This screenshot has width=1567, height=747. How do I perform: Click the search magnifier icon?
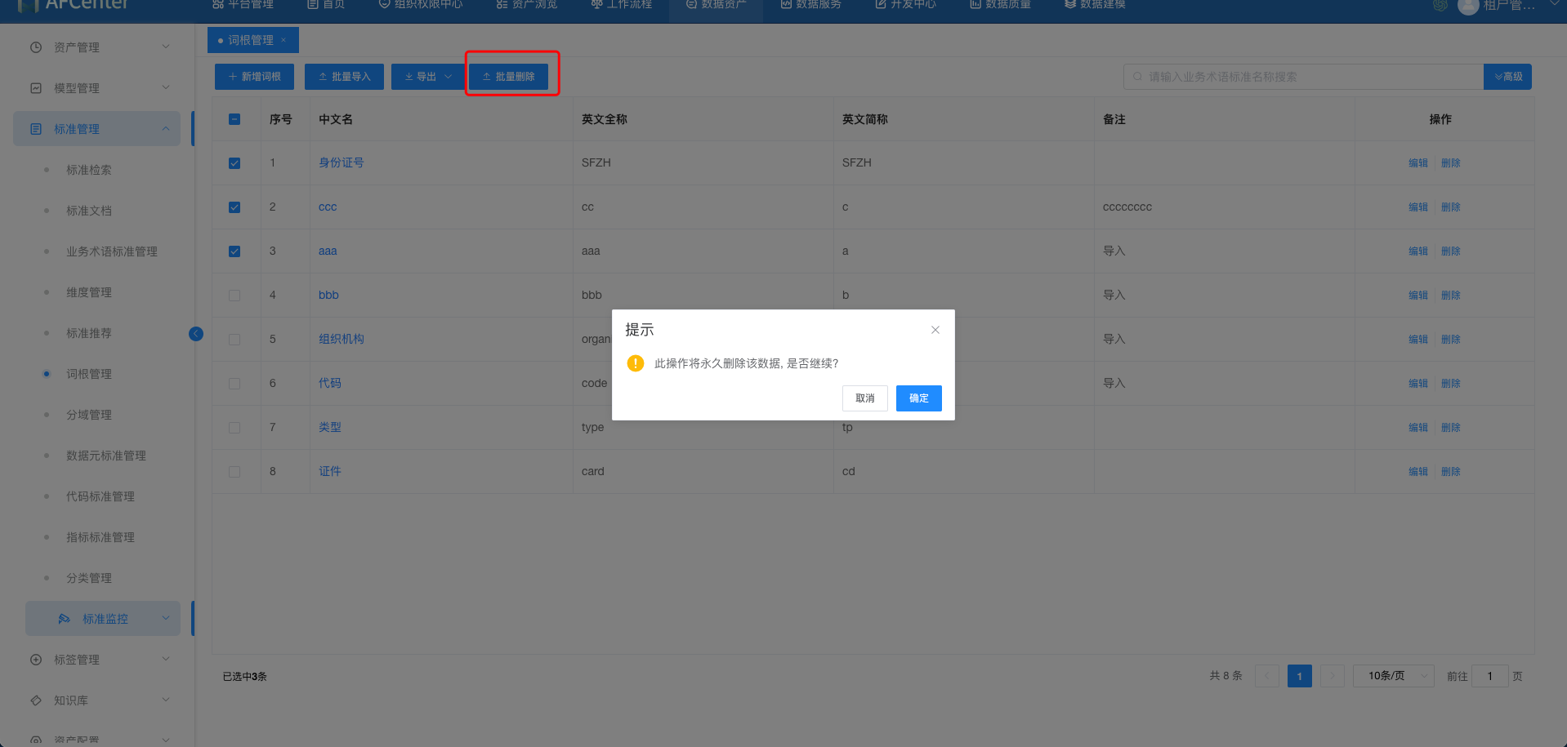tap(1137, 77)
